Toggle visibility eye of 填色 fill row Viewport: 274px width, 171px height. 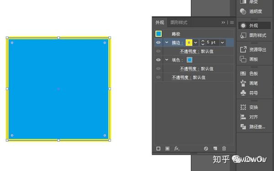coord(158,60)
